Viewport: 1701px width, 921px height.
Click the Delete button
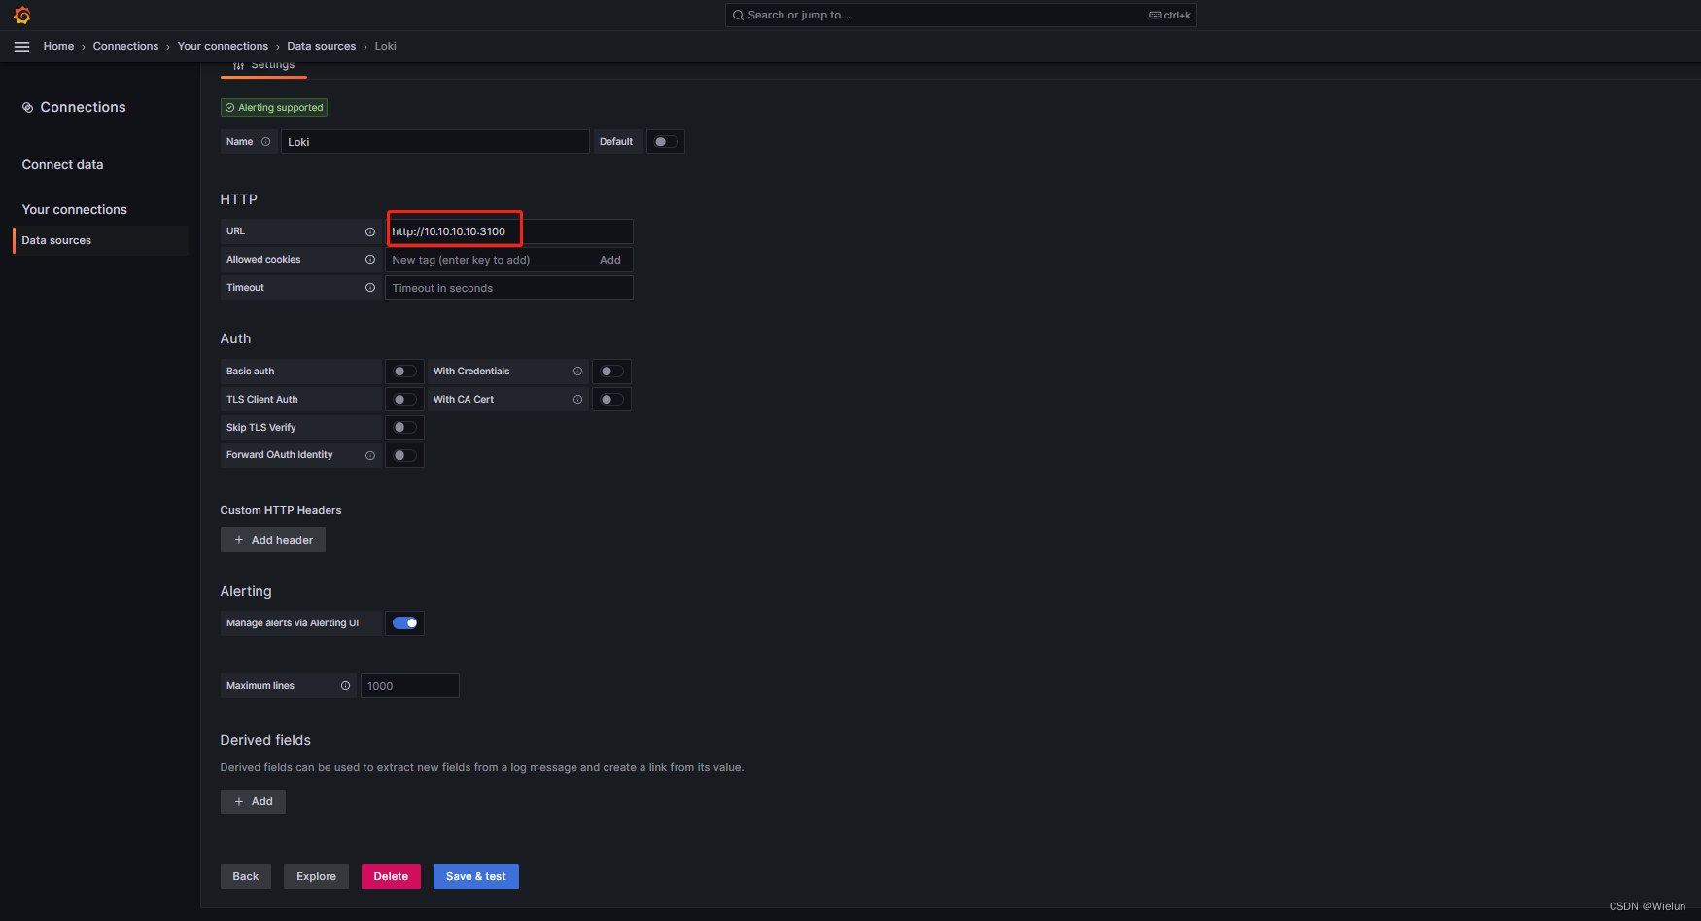coord(391,877)
